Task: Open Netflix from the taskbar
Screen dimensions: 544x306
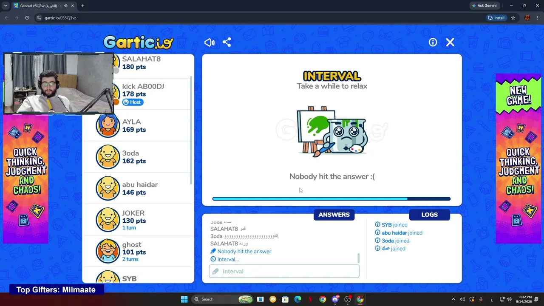Action: (310, 299)
